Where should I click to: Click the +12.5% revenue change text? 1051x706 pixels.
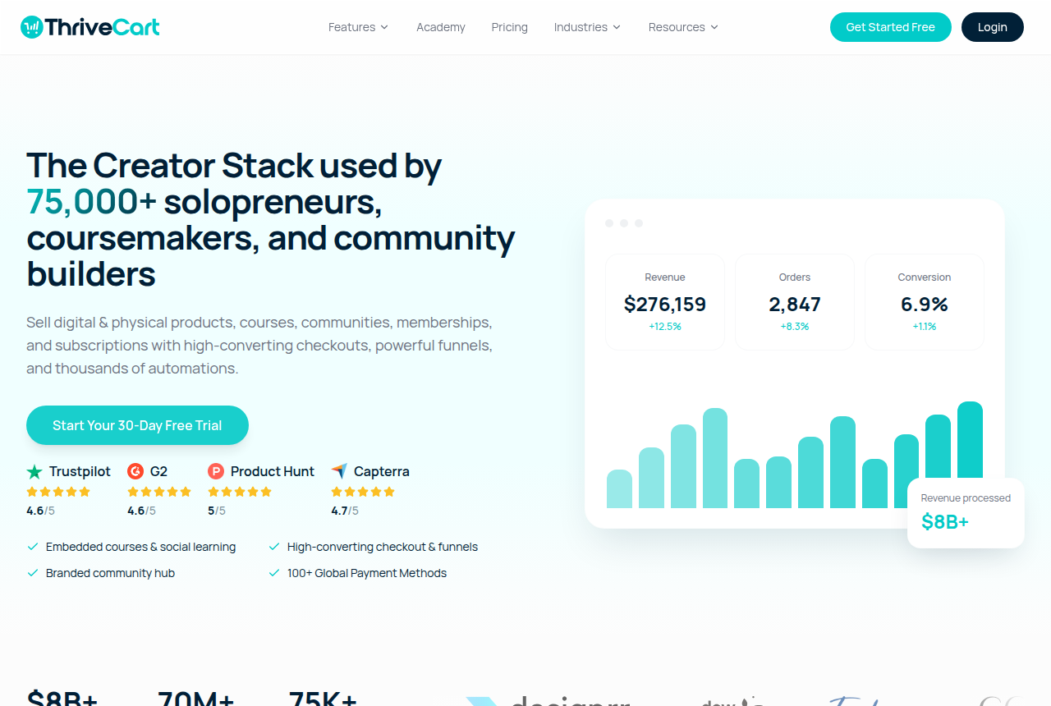coord(665,327)
